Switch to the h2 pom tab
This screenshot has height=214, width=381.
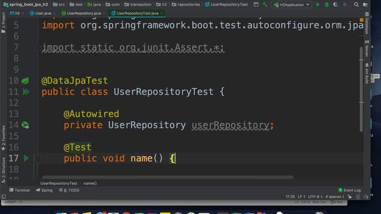coord(15,13)
